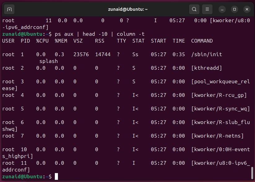This screenshot has height=182, width=255.
Task: Click the %CPU column header
Action: [x=42, y=41]
